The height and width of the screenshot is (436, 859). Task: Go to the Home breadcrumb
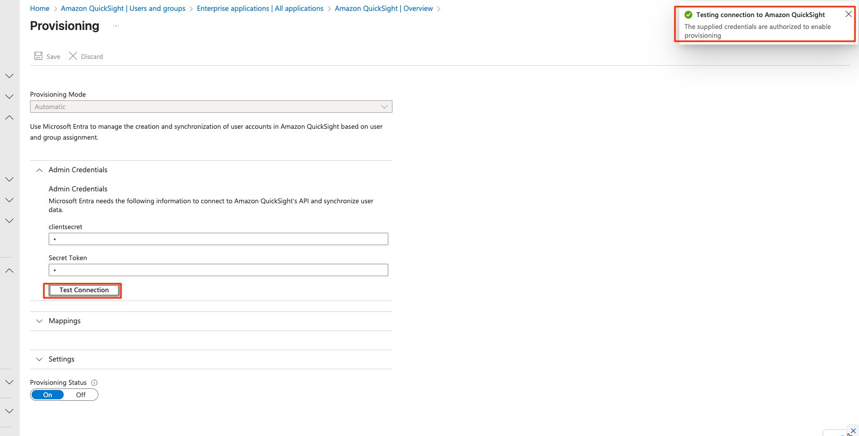[x=40, y=9]
